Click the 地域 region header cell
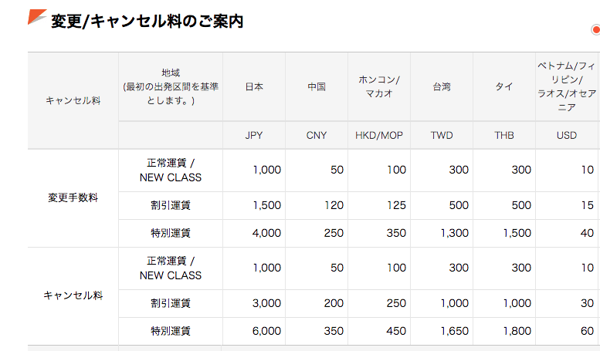This screenshot has height=351, width=600. coord(171,87)
